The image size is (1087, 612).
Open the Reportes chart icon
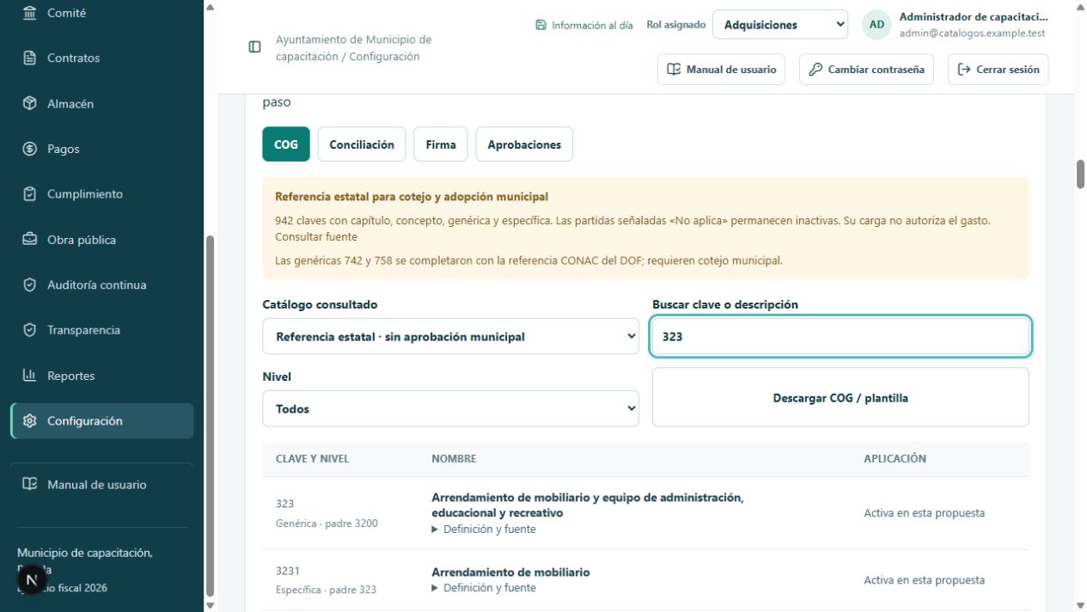pos(30,376)
